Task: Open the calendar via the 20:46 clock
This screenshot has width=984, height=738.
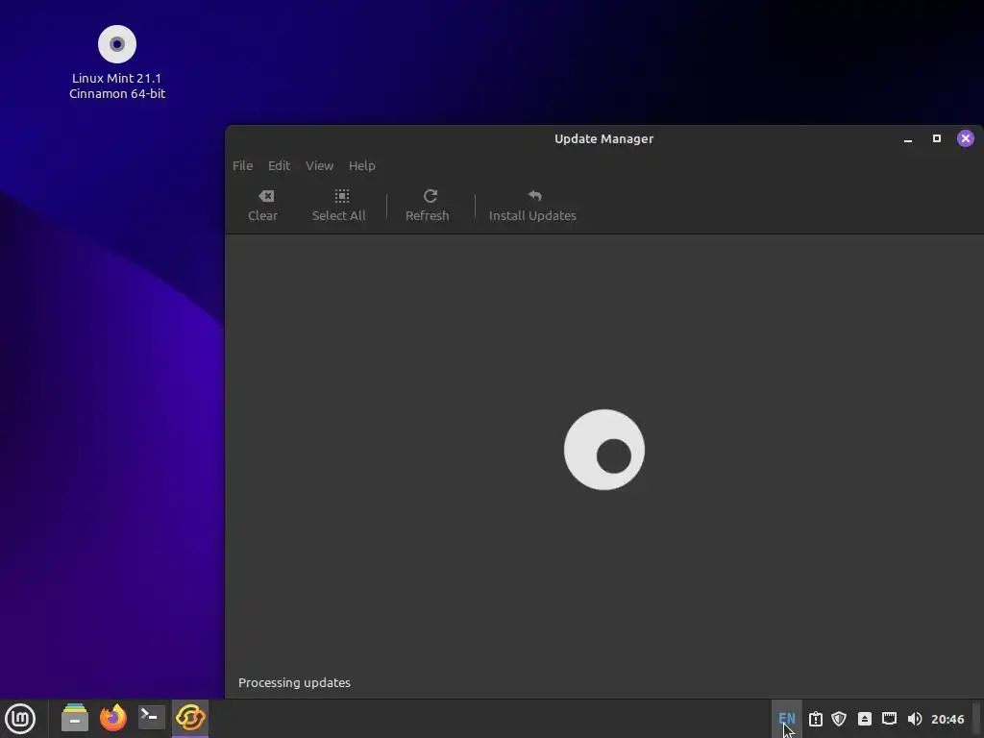Action: tap(947, 719)
